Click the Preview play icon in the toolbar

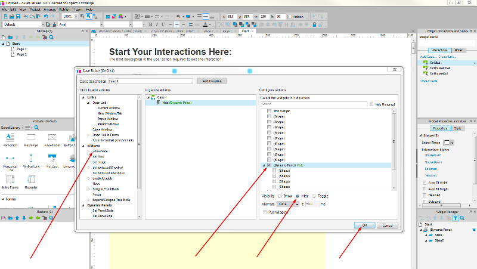click(x=108, y=17)
